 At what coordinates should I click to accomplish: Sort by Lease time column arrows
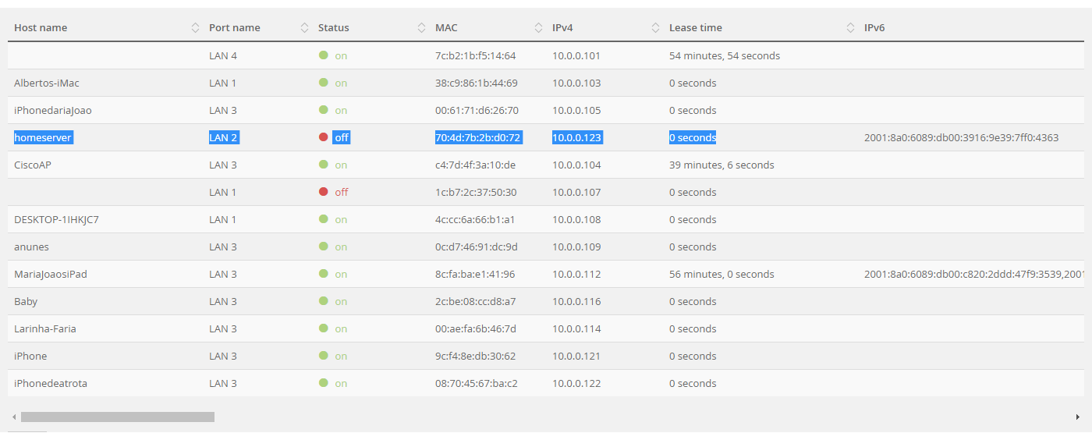pos(850,27)
